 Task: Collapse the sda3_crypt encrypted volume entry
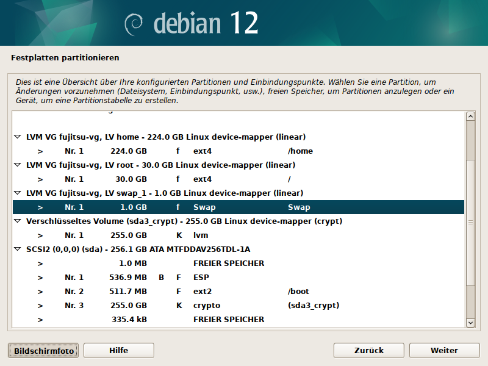coord(17,221)
